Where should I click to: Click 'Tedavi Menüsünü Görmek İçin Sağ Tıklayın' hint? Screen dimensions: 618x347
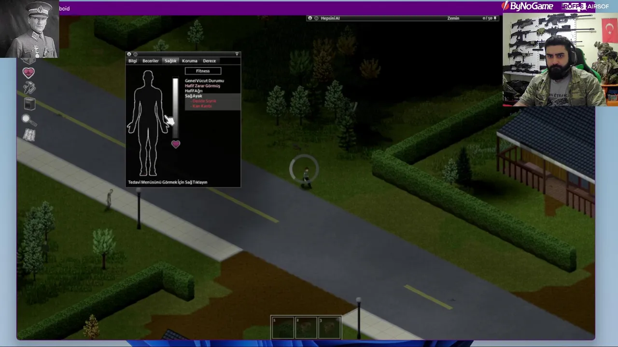[168, 182]
